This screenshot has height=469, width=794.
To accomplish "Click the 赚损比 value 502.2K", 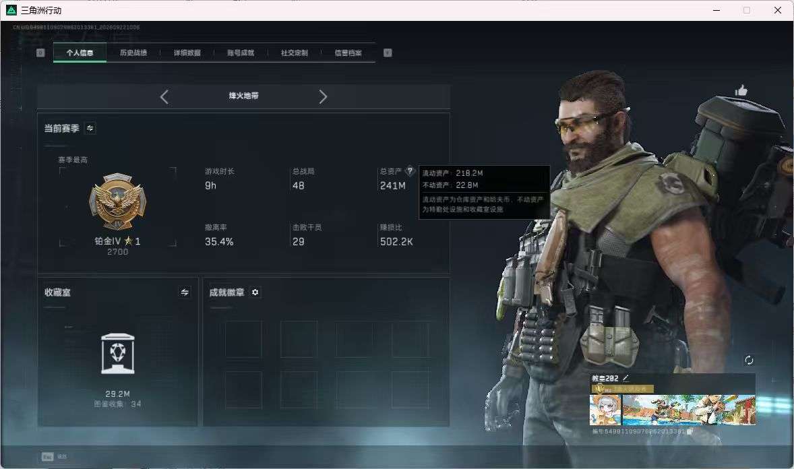I will click(396, 242).
